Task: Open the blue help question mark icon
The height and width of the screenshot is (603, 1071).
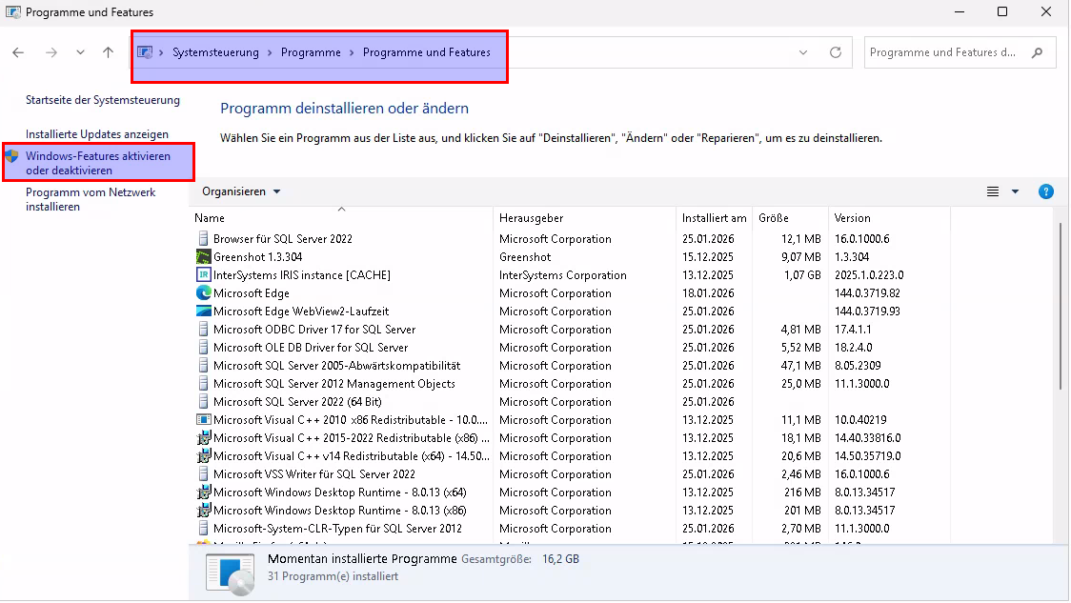Action: pyautogui.click(x=1045, y=191)
